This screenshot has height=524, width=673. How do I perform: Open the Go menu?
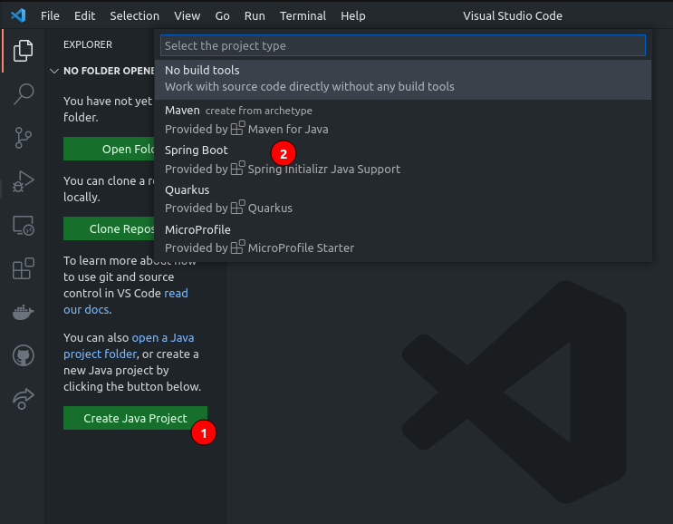click(x=222, y=16)
